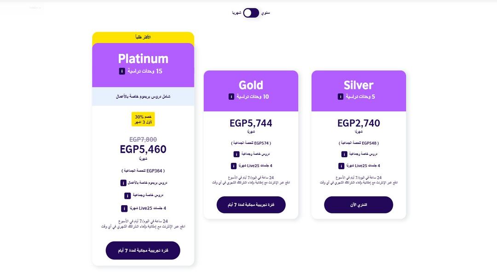
Task: Open info for Gold Live25 sessions
Action: coord(234,166)
